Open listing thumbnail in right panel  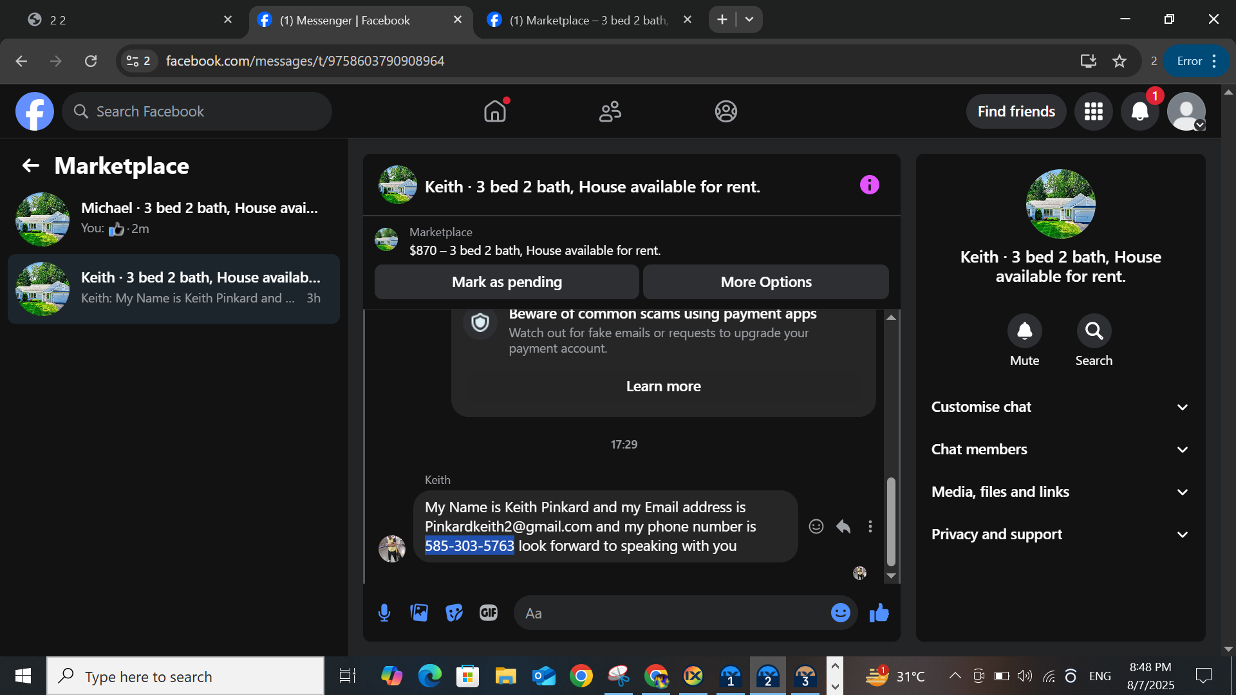point(1060,204)
